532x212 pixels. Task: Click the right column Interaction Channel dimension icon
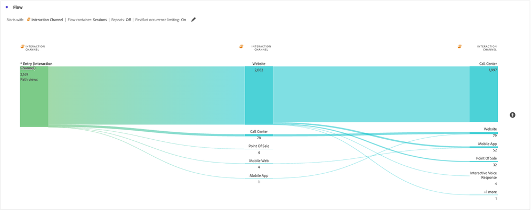click(460, 46)
